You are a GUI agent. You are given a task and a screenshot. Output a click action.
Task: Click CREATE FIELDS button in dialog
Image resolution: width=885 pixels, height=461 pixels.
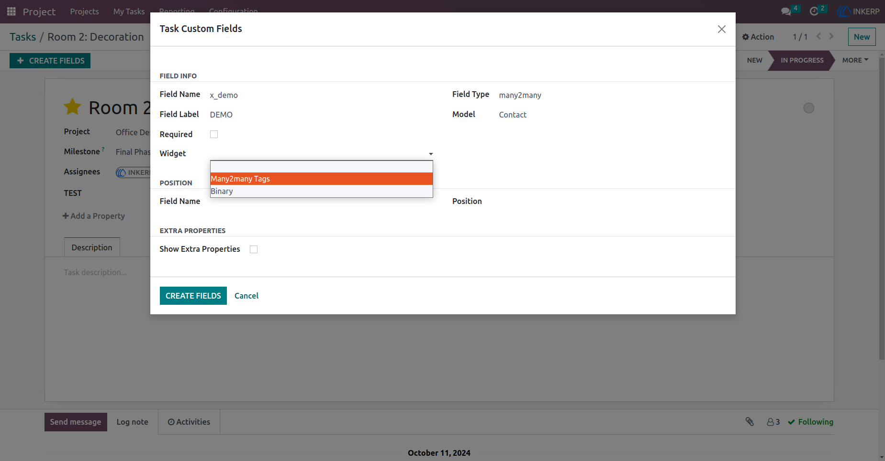pyautogui.click(x=193, y=296)
